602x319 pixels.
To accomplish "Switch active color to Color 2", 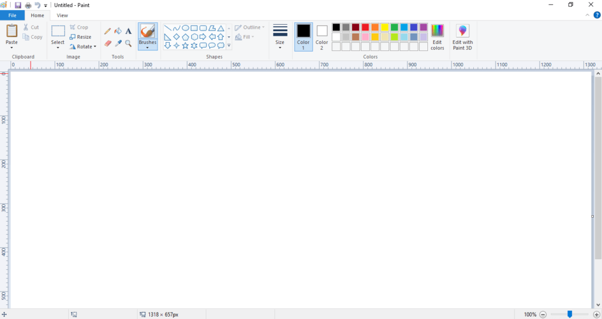I will (322, 35).
